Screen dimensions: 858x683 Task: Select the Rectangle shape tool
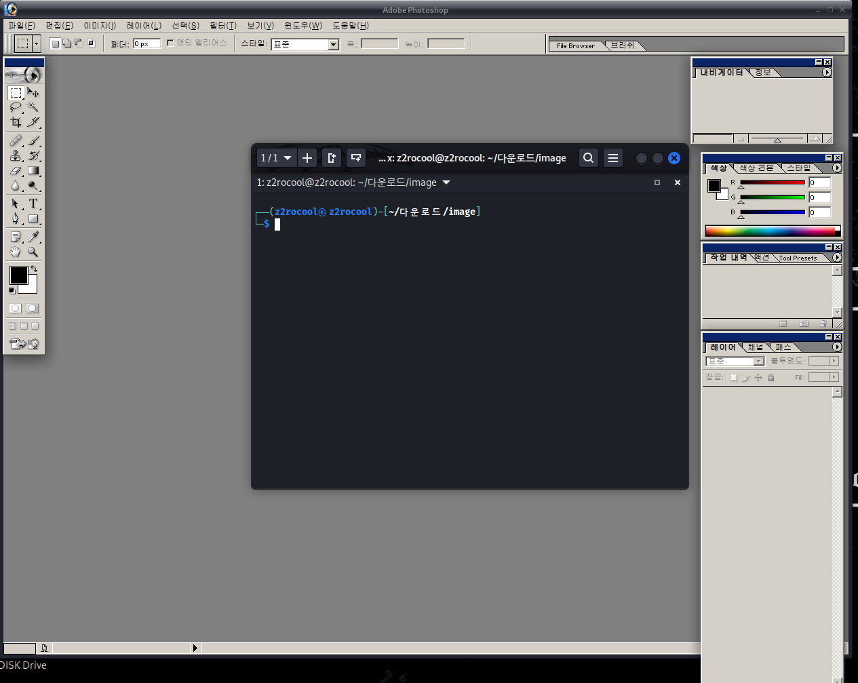point(33,218)
